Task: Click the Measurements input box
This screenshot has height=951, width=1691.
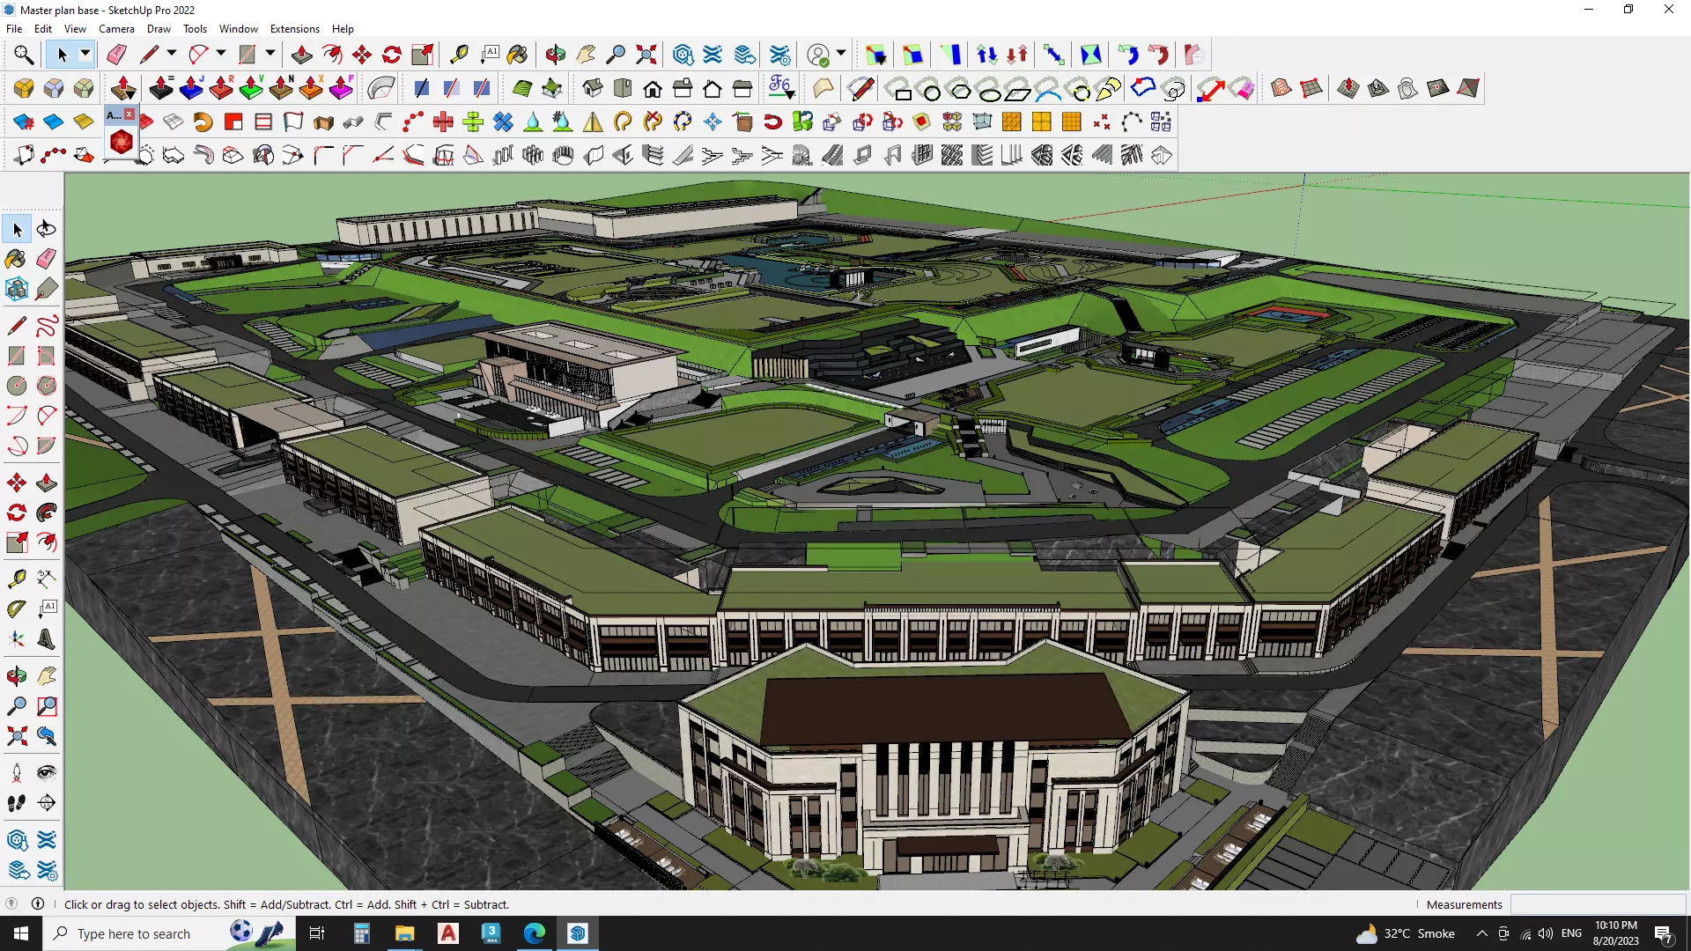Action: click(1598, 904)
